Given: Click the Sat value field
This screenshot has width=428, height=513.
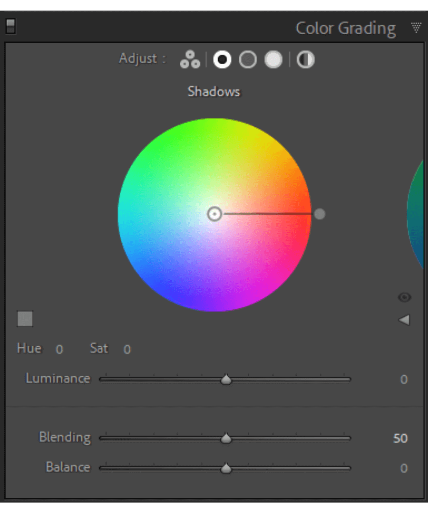Looking at the screenshot, I should pos(127,350).
